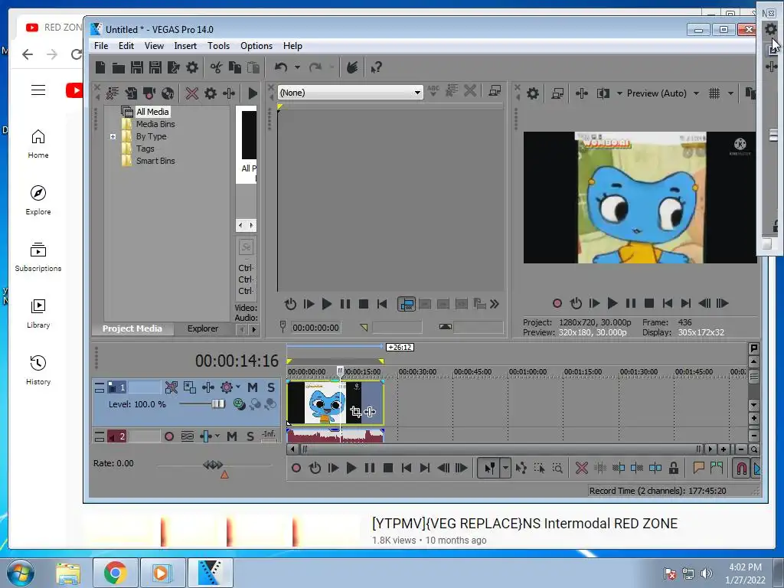
Task: Create a new project with New icon
Action: tap(100, 67)
